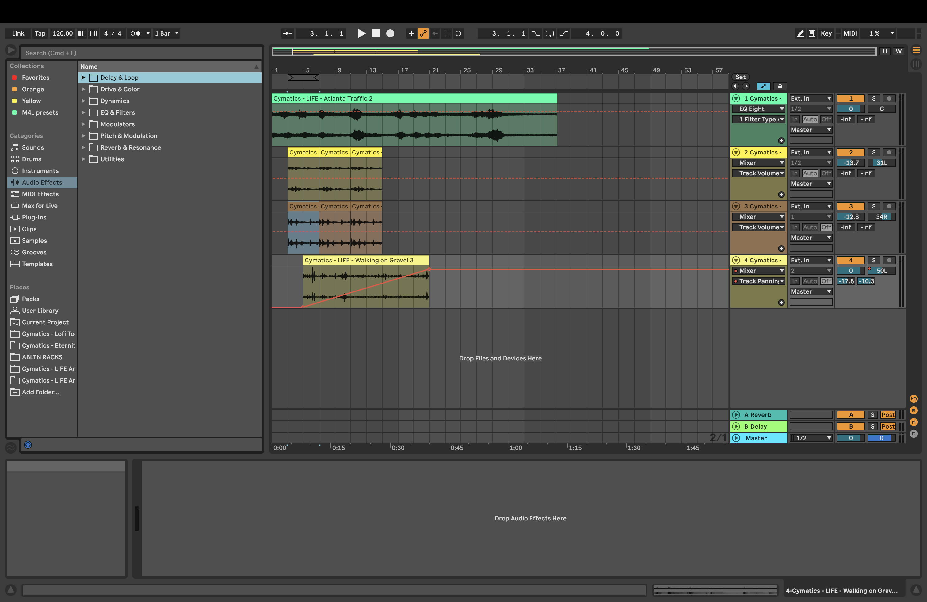Image resolution: width=927 pixels, height=602 pixels.
Task: Click the Stop button in the transport
Action: point(376,33)
